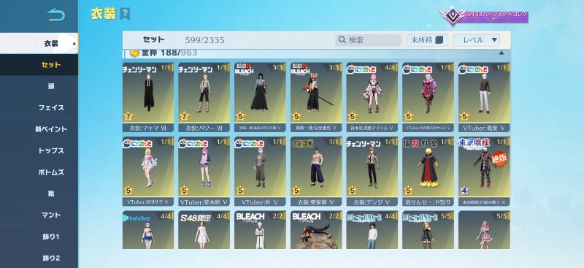Select the hololive 4/4 costume card

(x=148, y=230)
